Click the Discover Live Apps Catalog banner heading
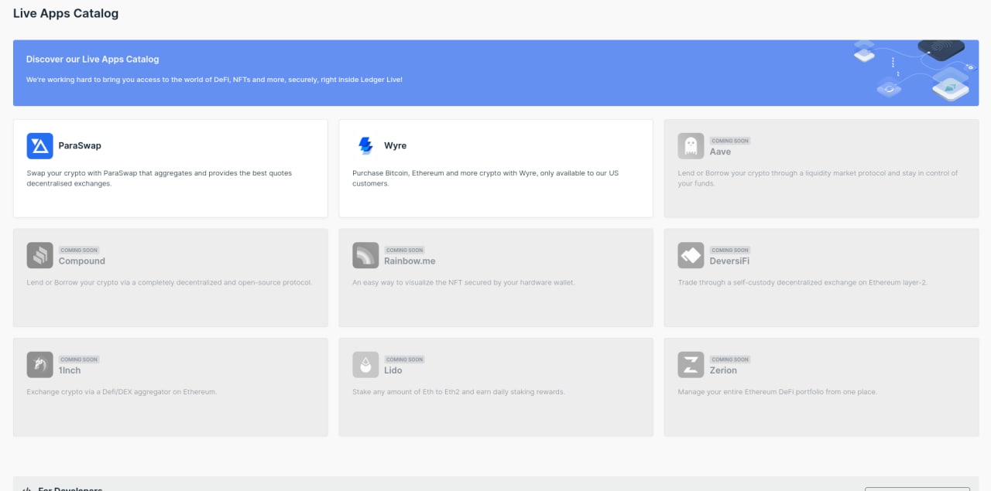The height and width of the screenshot is (491, 991). (x=92, y=60)
